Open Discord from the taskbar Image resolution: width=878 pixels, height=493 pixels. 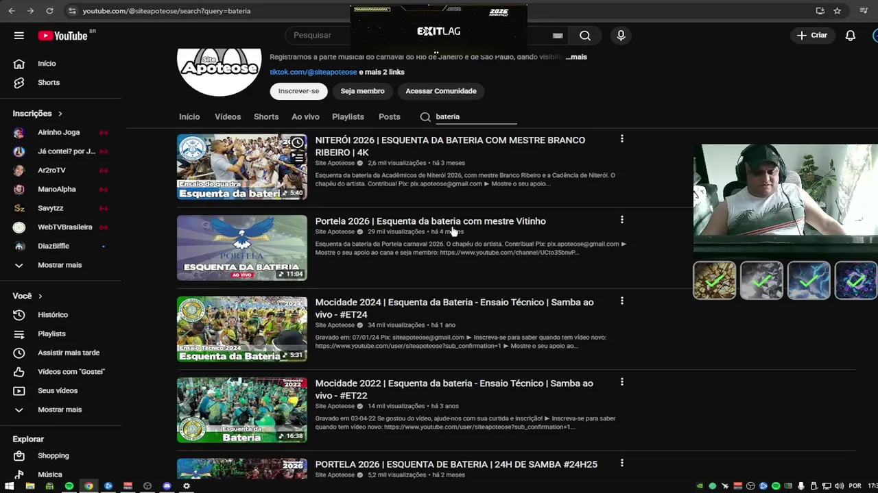[167, 486]
